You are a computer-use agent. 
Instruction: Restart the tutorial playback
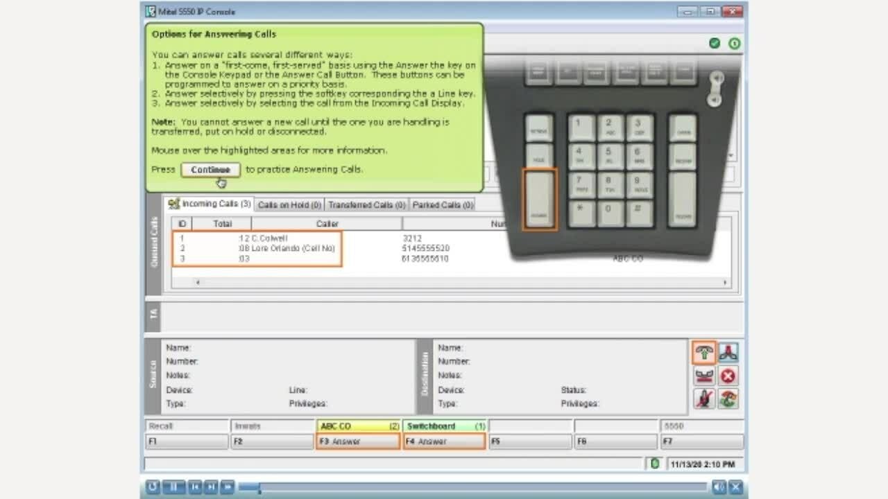point(153,487)
